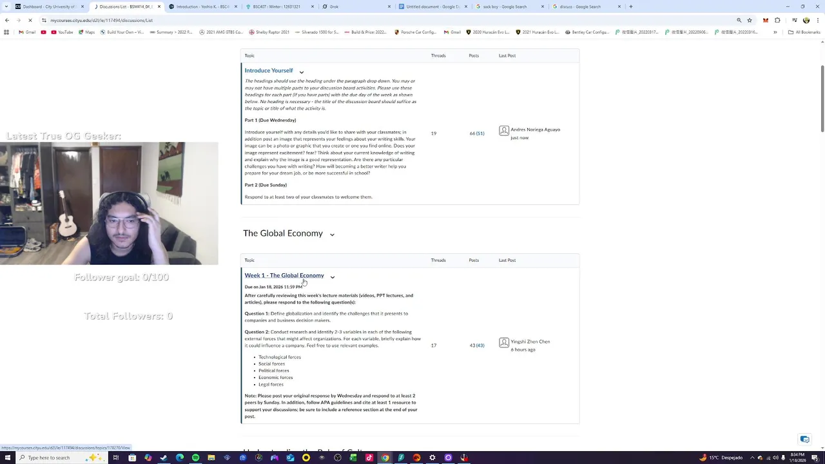
Task: Open Excel from taskbar
Action: tap(353, 458)
